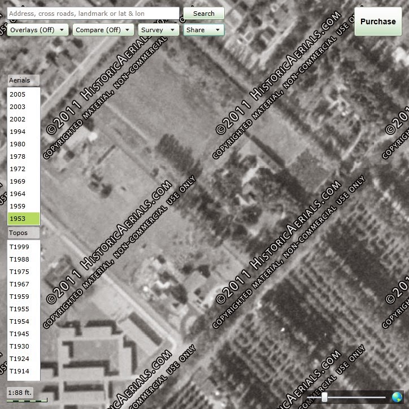
Task: Show the T1930 topo map
Action: click(x=24, y=346)
